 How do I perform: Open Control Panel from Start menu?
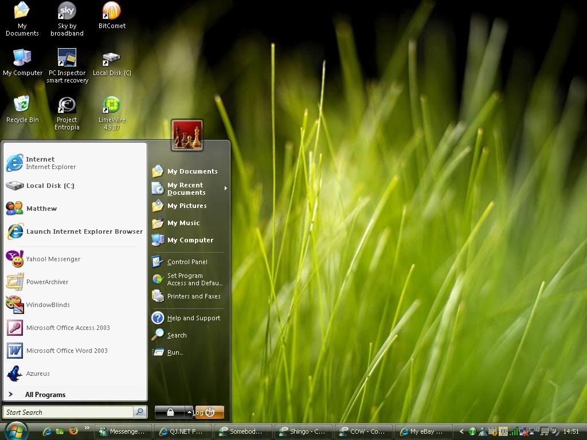pos(189,261)
